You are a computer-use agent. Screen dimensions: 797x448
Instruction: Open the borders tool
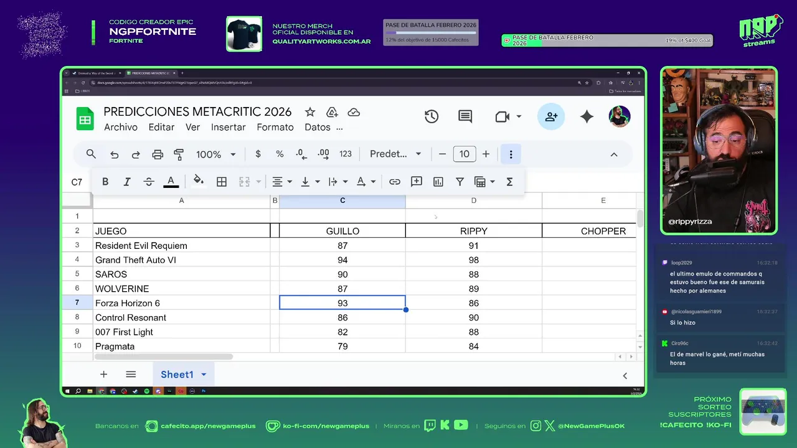coord(221,182)
